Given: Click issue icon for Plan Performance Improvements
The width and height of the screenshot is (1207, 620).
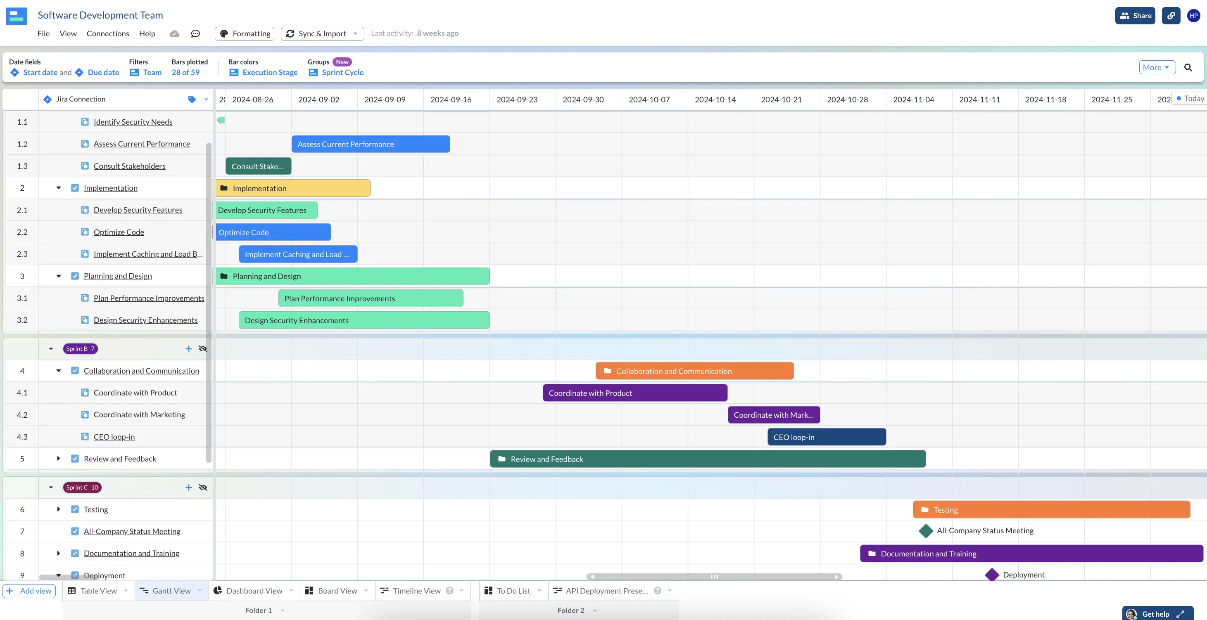Looking at the screenshot, I should 85,298.
